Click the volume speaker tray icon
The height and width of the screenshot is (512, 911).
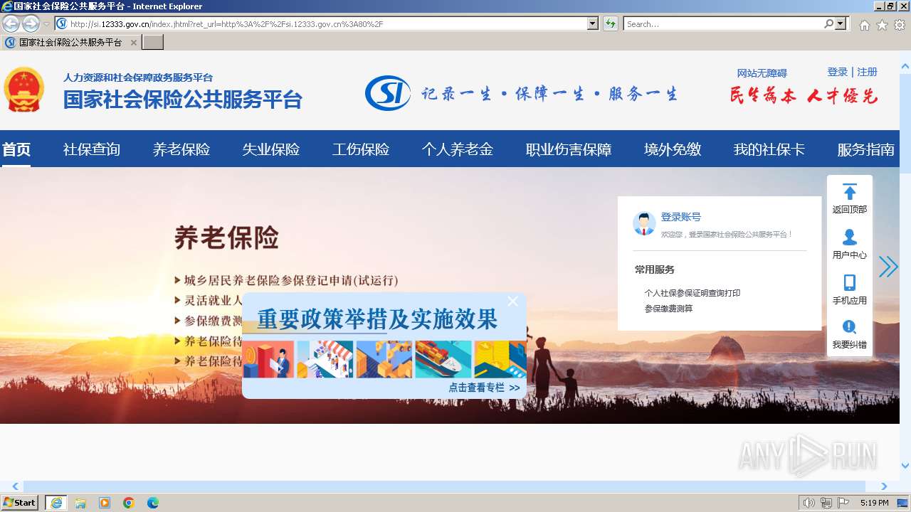[x=809, y=503]
